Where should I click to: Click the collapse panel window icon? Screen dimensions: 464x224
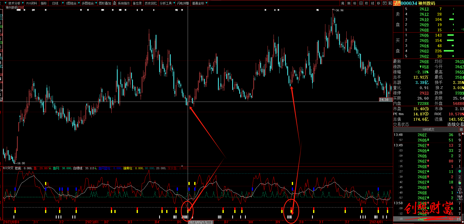[x=385, y=3]
